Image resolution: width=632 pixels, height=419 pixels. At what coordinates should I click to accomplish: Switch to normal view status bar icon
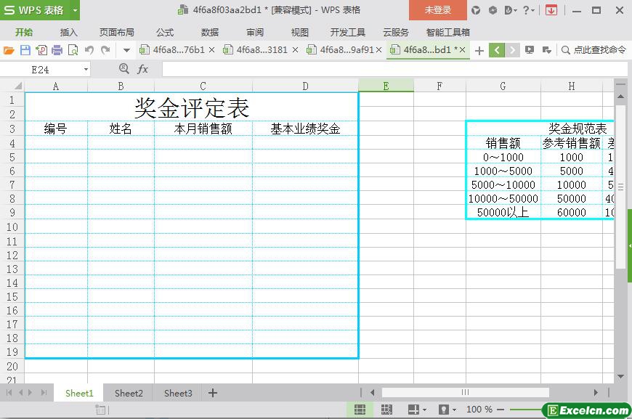coord(360,410)
